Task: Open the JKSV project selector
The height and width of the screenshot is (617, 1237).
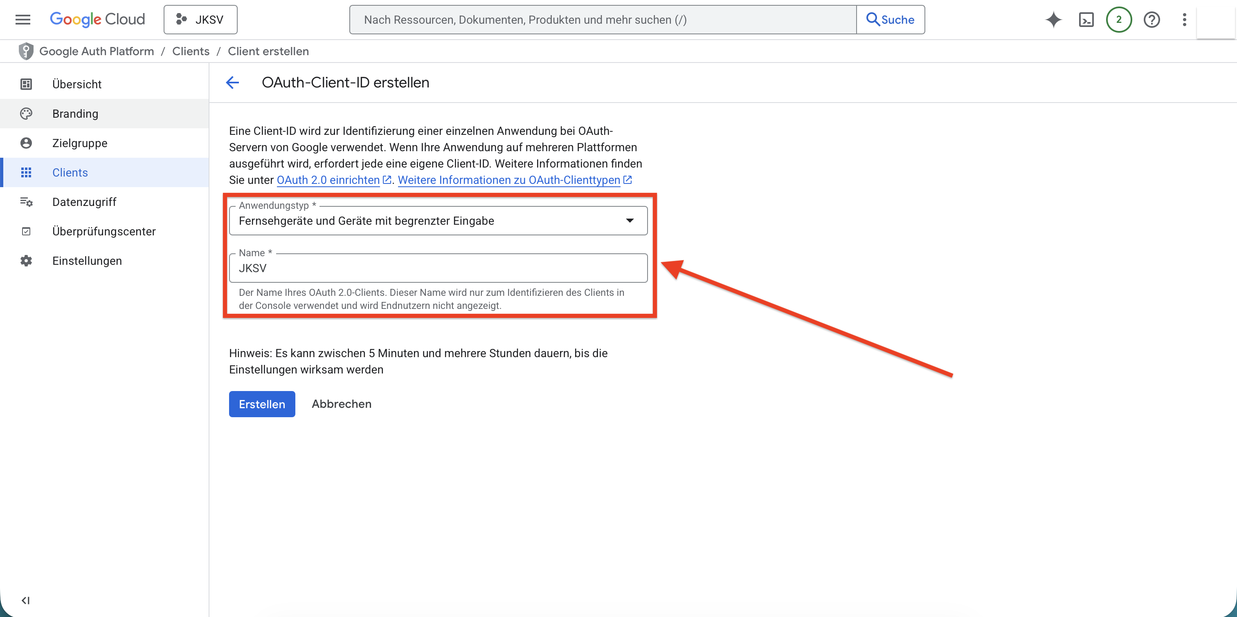Action: coord(200,20)
